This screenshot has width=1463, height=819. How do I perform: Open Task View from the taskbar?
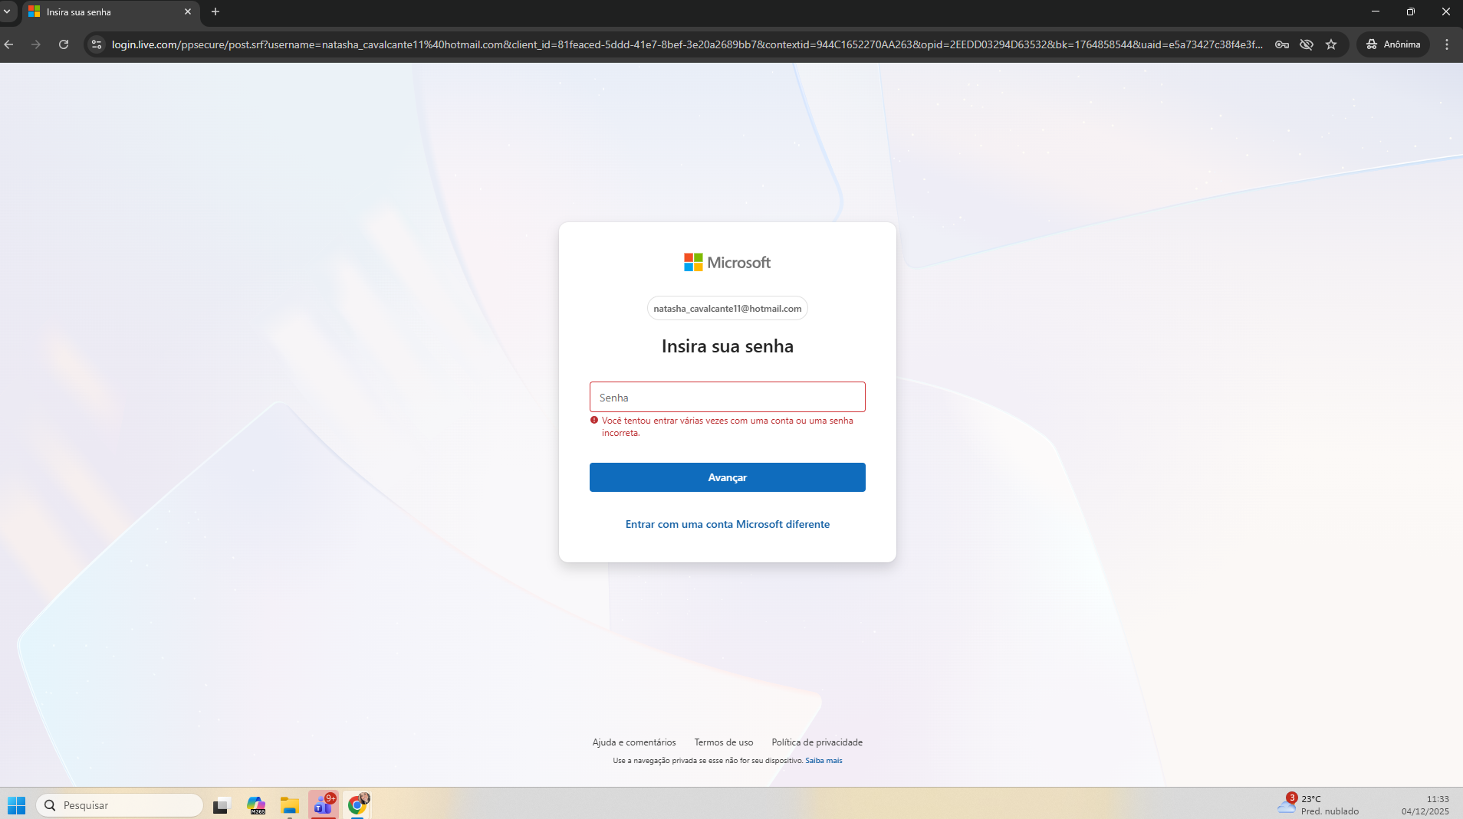point(222,805)
